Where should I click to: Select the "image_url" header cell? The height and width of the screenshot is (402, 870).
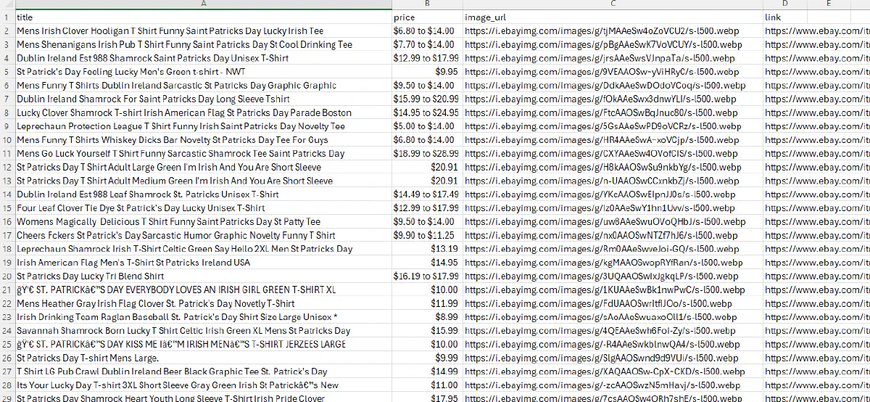[613, 17]
